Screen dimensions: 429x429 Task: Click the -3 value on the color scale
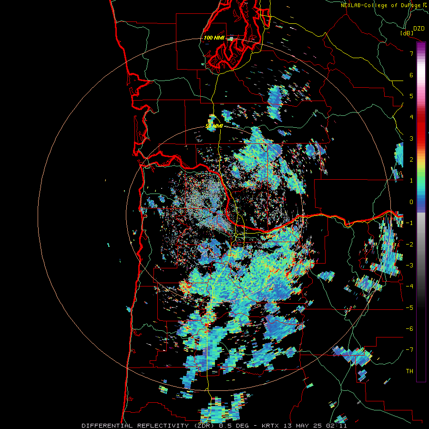[409, 265]
